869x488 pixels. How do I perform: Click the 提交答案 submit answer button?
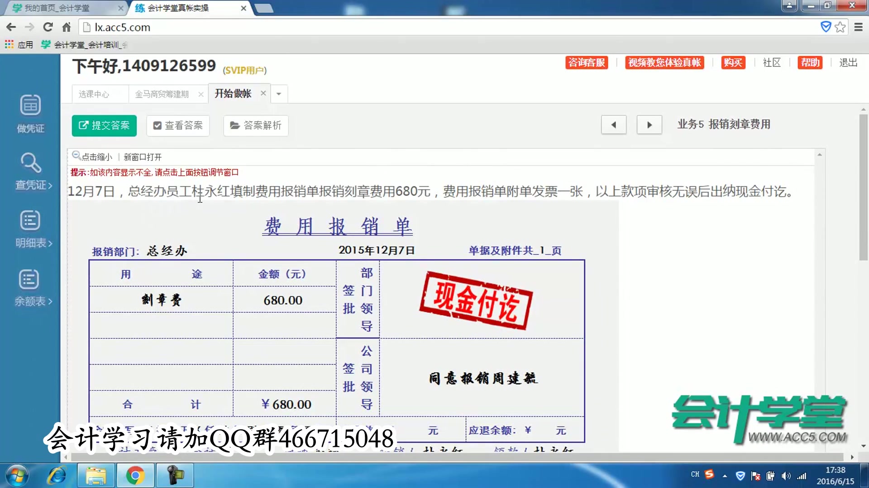(104, 126)
